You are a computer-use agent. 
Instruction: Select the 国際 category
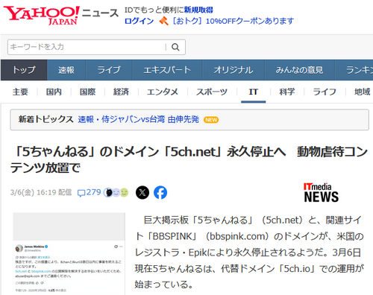87,92
